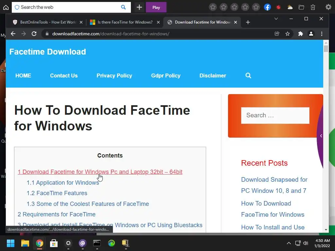The image size is (335, 251).
Task: Open the Facebook shortcut icon
Action: [x=267, y=7]
